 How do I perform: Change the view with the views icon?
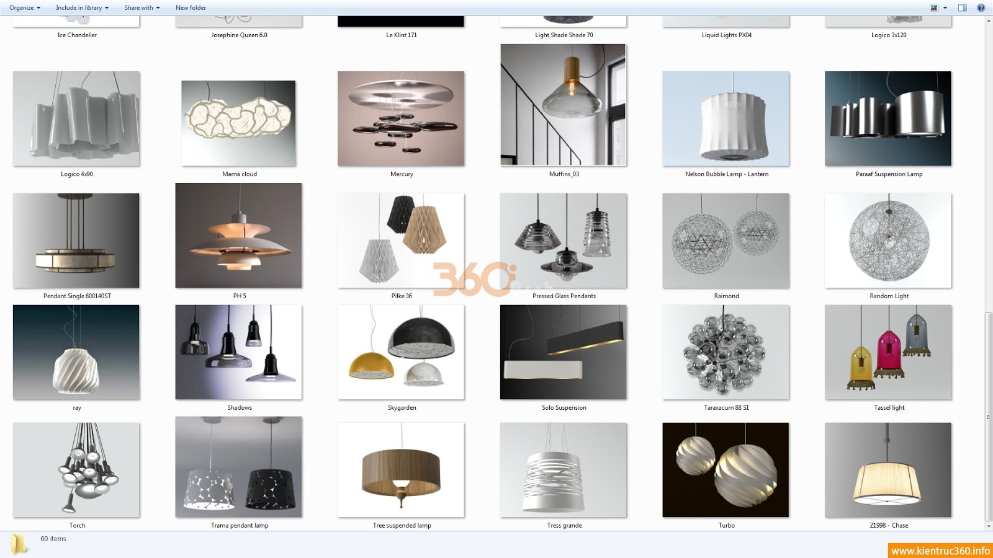[934, 7]
